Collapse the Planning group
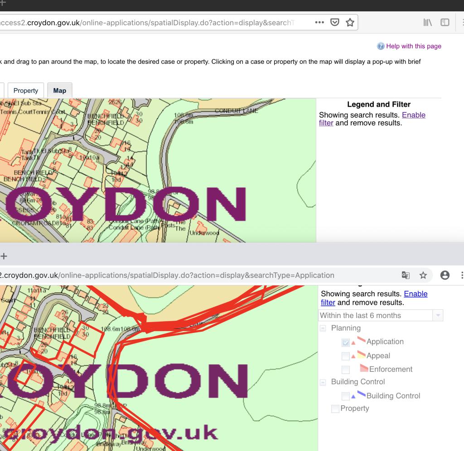The width and height of the screenshot is (464, 451). (x=323, y=328)
